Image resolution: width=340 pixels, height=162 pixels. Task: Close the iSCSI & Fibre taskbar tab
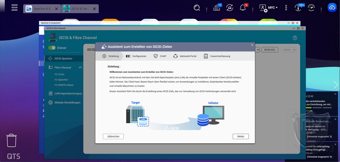(x=94, y=9)
